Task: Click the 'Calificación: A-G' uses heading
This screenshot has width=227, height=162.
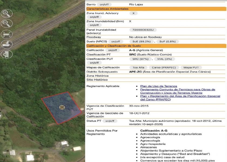Action: pyautogui.click(x=154, y=131)
